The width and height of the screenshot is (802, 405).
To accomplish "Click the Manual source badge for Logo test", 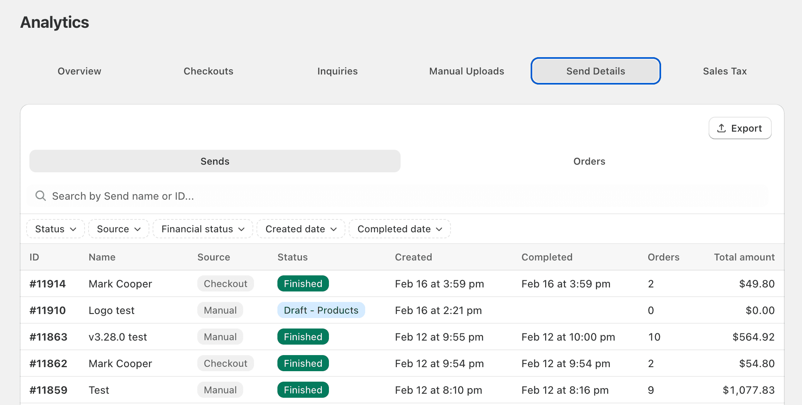I will (220, 310).
